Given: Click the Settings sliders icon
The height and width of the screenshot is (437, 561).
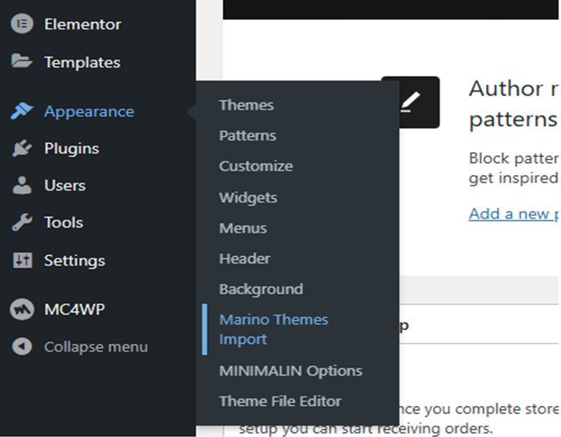Looking at the screenshot, I should [x=22, y=260].
